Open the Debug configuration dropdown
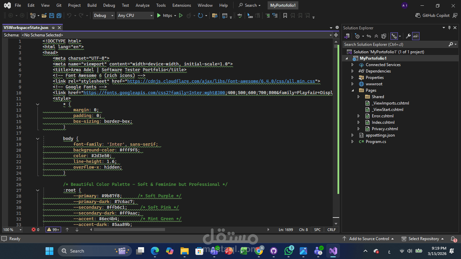The height and width of the screenshot is (259, 461). click(x=104, y=16)
